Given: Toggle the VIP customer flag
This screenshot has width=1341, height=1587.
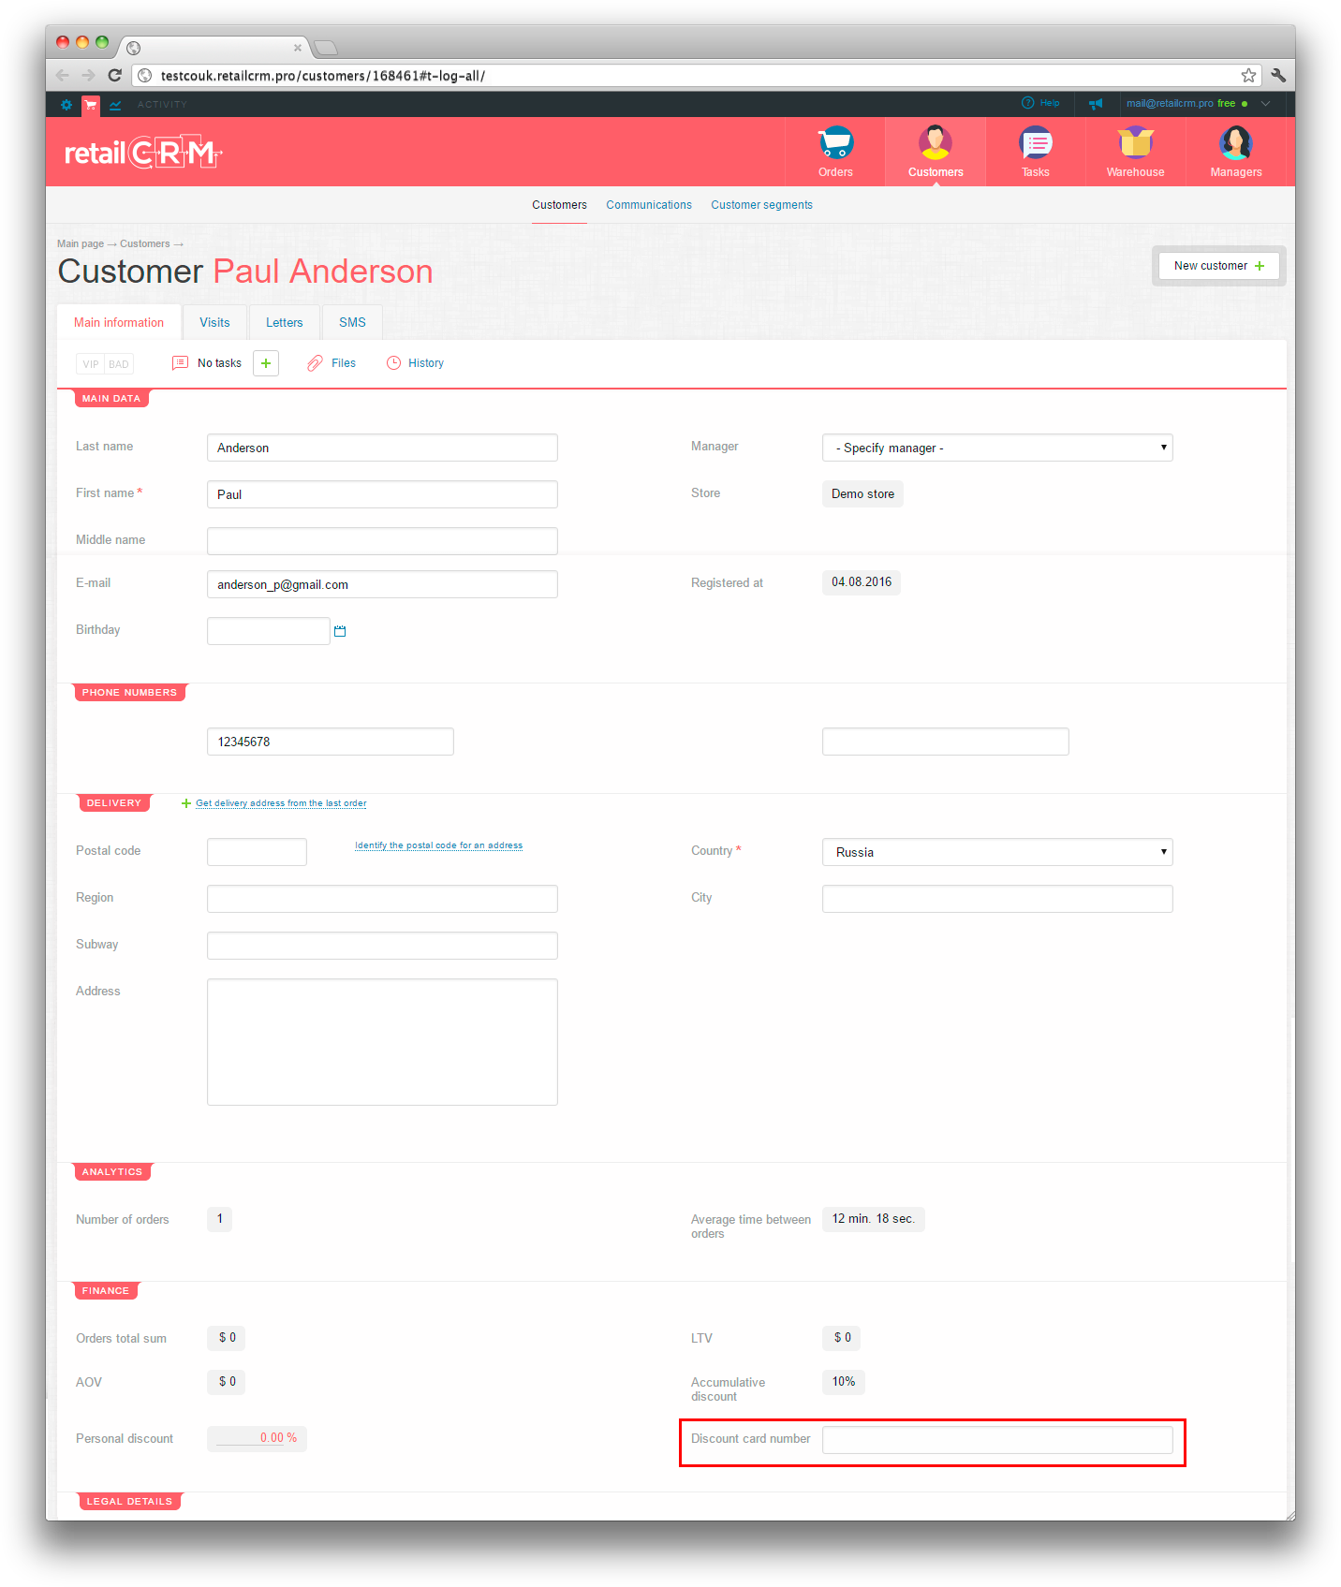Looking at the screenshot, I should [91, 364].
